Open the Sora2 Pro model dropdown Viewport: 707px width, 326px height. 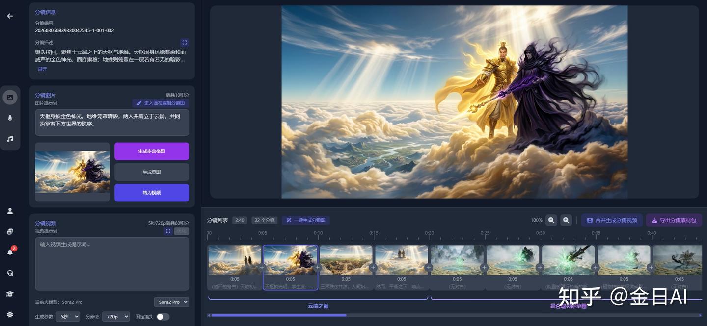tap(171, 302)
